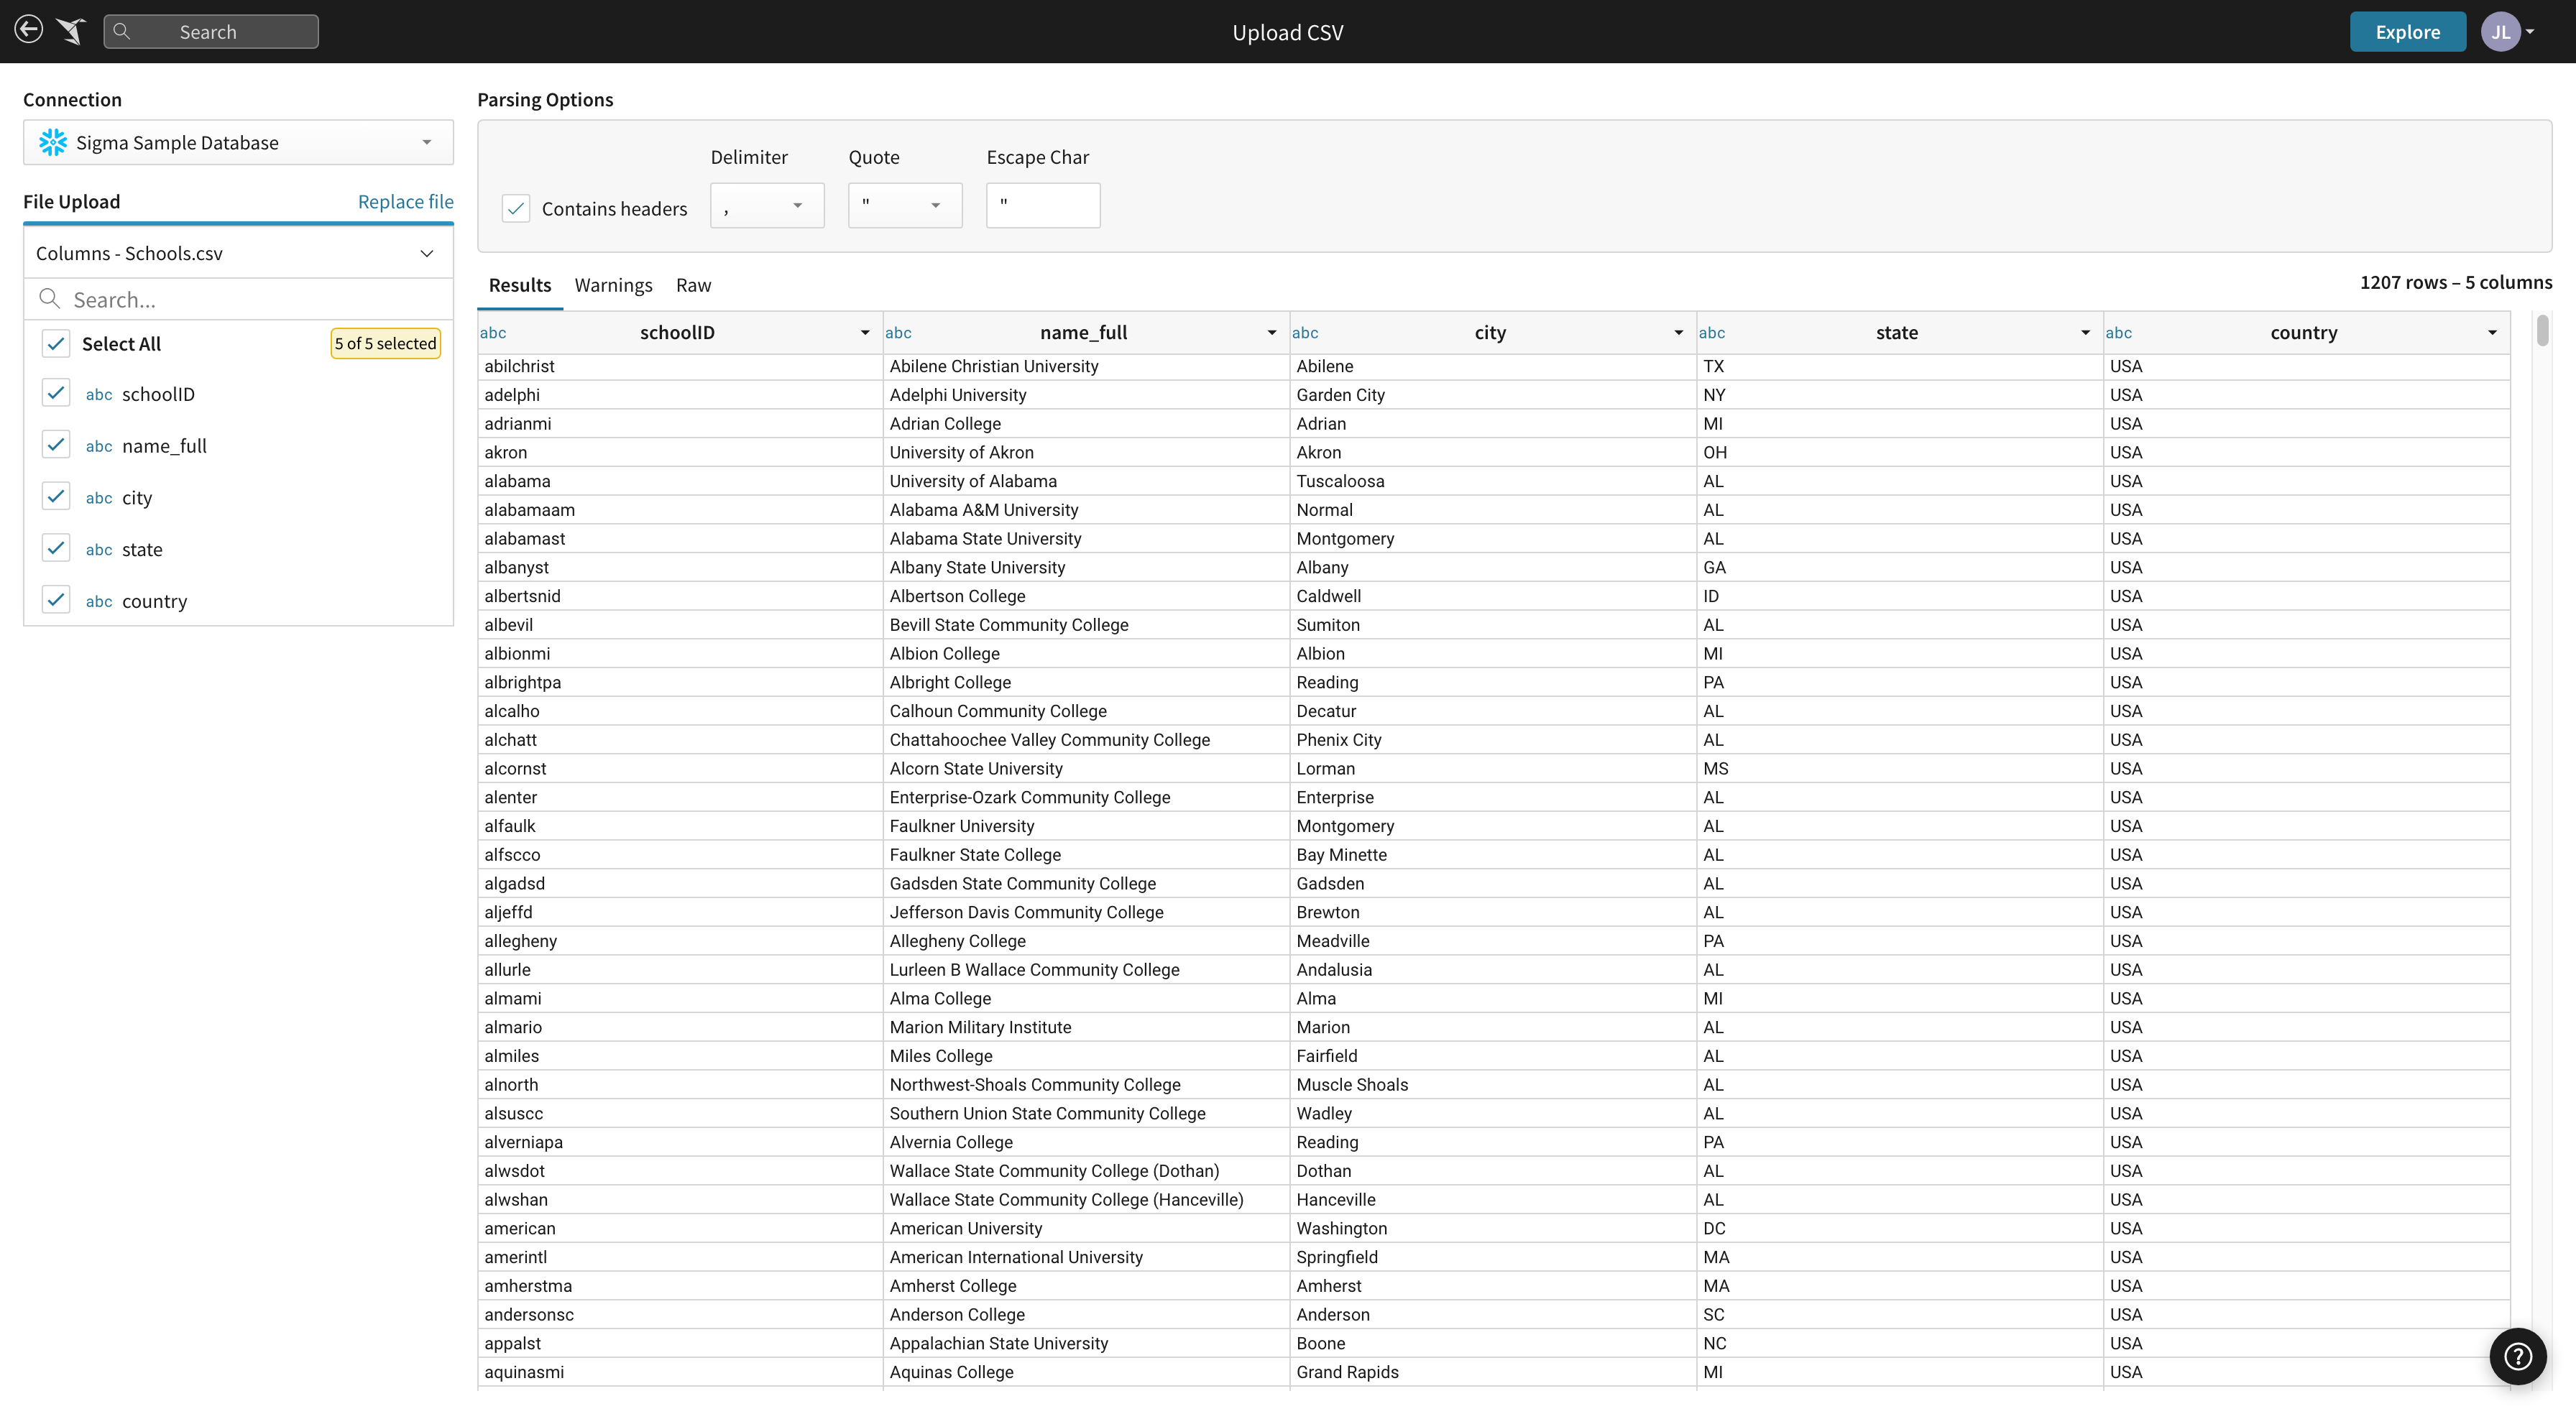Uncheck the Select All checkbox

point(56,343)
